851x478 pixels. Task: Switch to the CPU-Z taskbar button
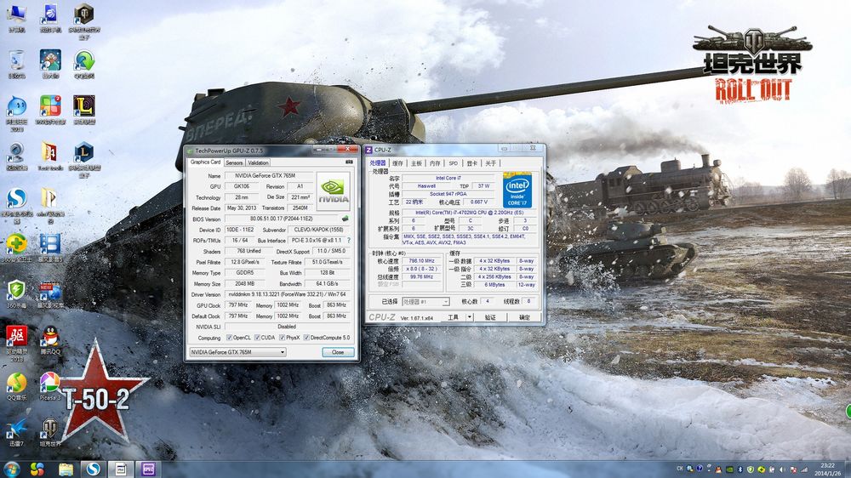148,469
